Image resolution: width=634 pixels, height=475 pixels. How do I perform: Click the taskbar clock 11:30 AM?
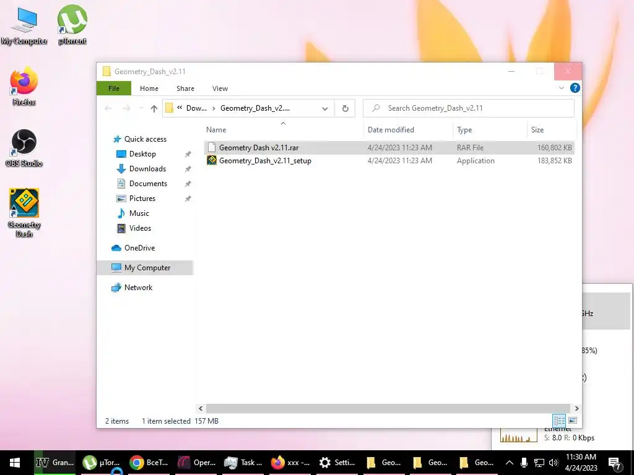point(581,463)
